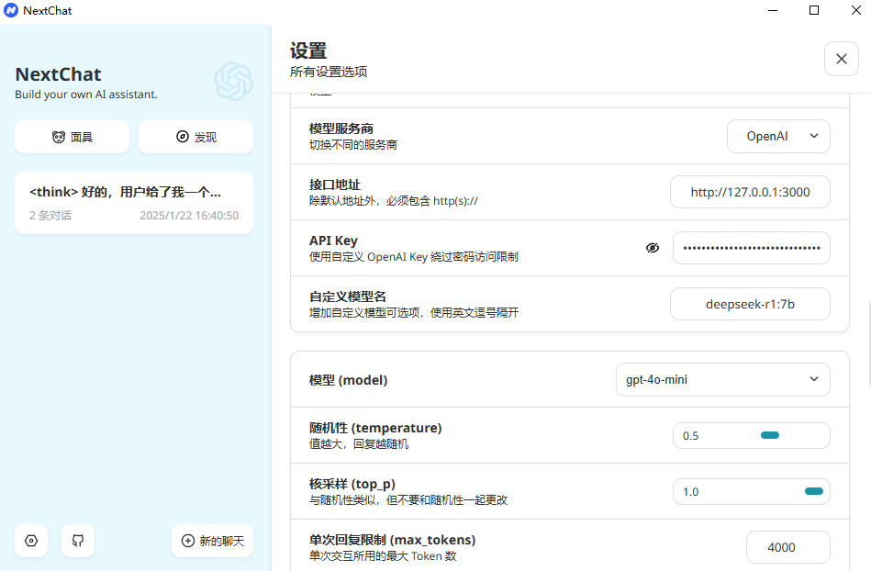Click the settings page vertical scrollbar
The height and width of the screenshot is (571, 871).
[x=868, y=344]
